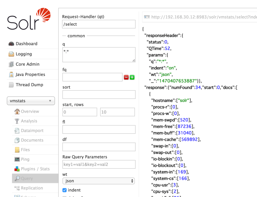Click the Solr logo

click(x=29, y=19)
